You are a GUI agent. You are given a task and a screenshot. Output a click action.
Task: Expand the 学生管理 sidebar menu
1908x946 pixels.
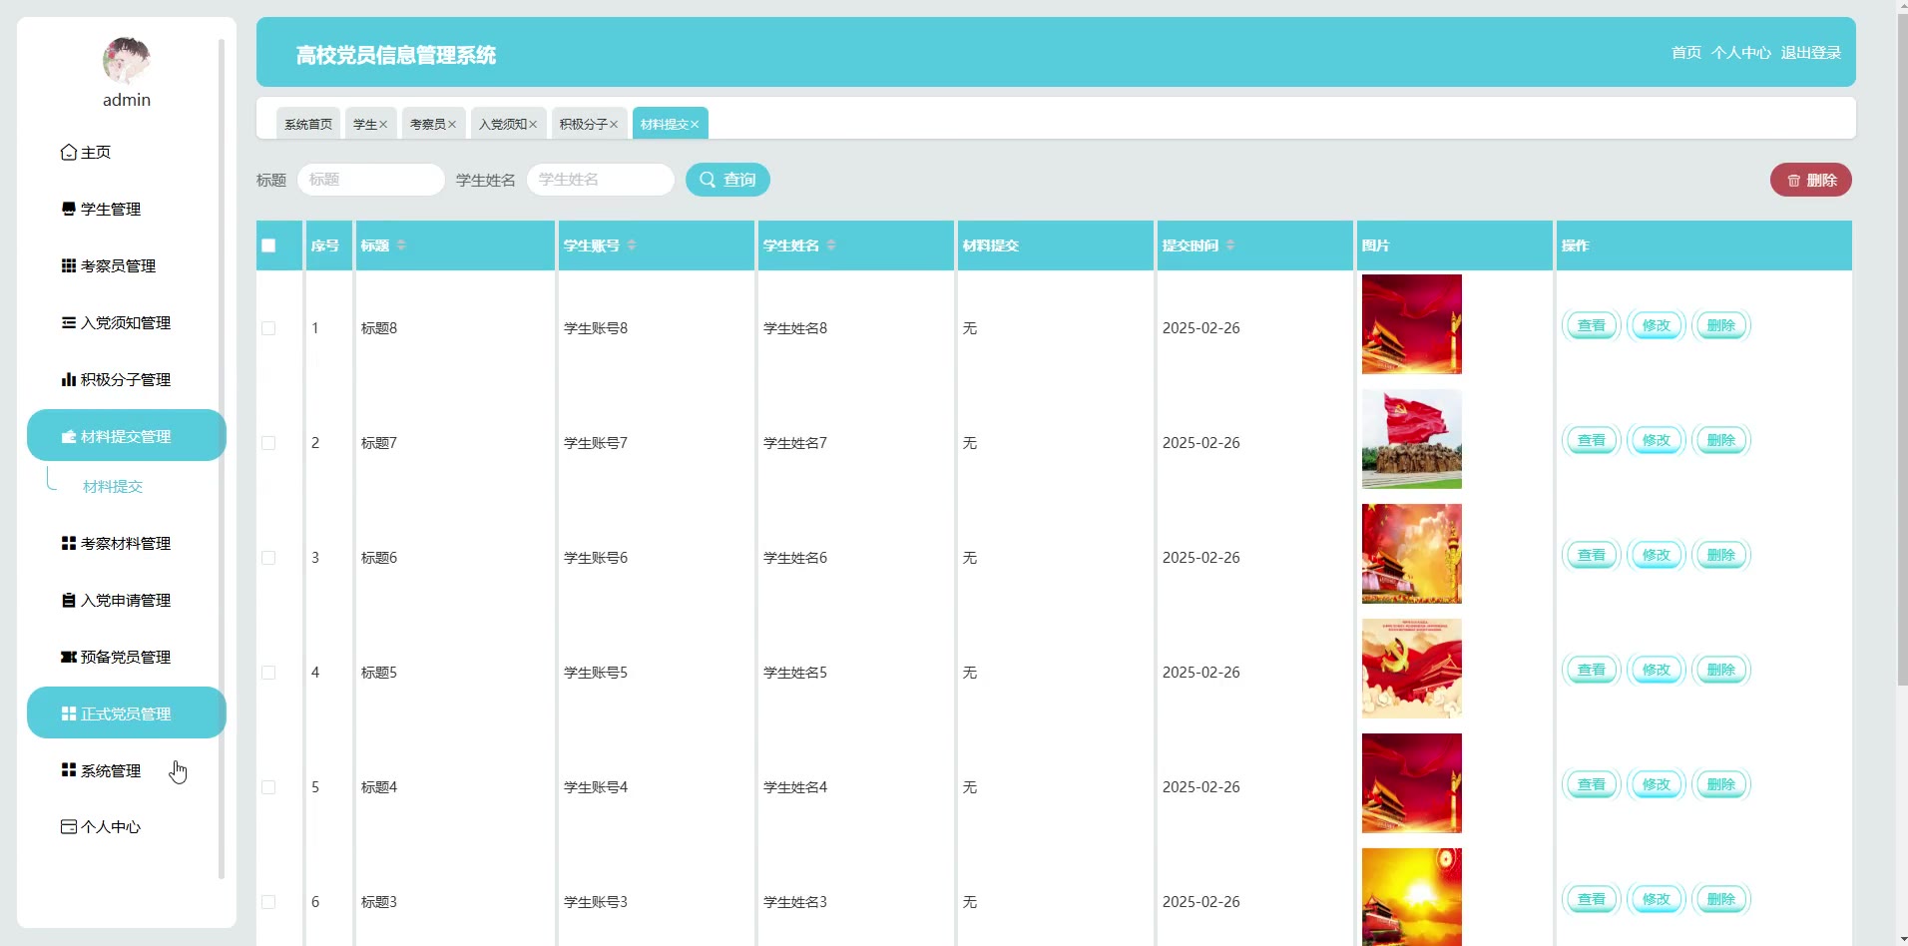point(127,210)
